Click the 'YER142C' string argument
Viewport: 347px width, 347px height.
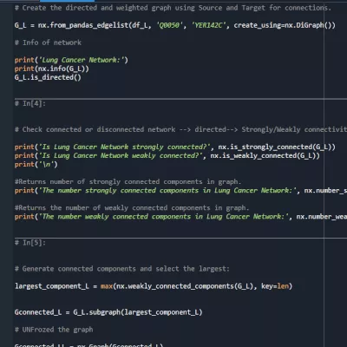point(208,25)
